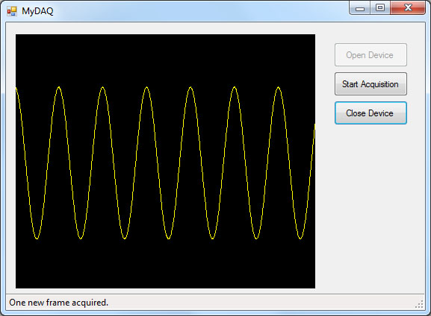Click the blank title bar area right of MyDAQ
431x316 pixels.
(x=201, y=11)
